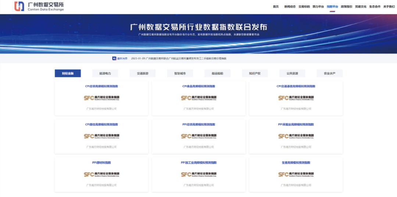Open CPI食品高频模拟预测指数 title
This screenshot has height=197, width=397.
click(199, 86)
